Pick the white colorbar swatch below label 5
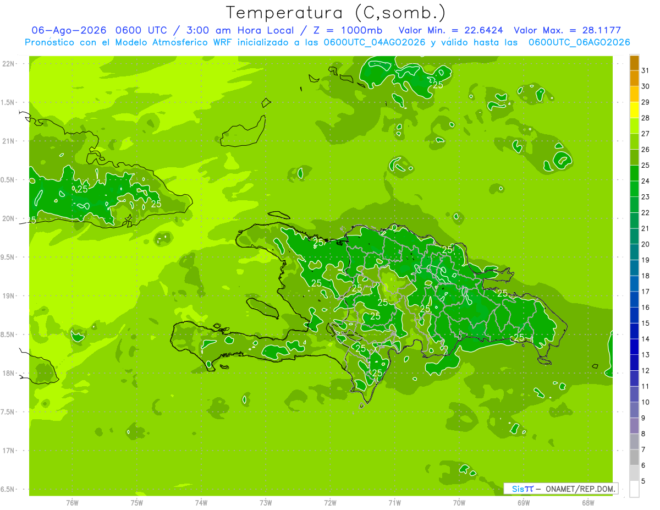 634,489
